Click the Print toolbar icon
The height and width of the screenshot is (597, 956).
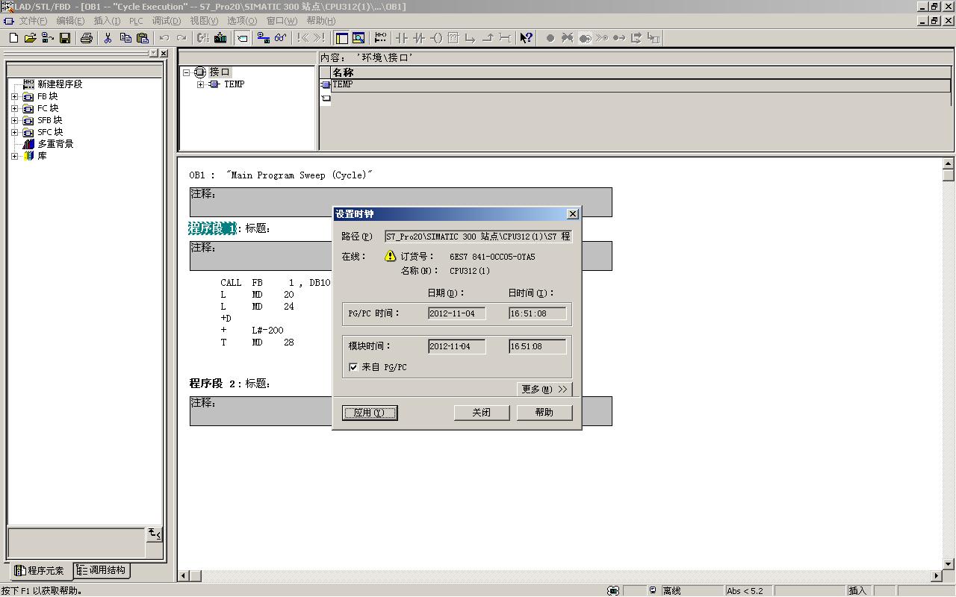(x=87, y=38)
